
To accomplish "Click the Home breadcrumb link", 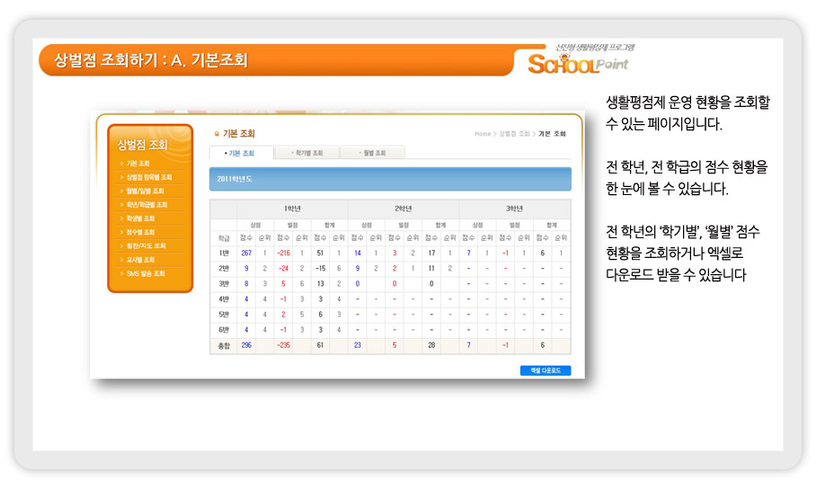I will coord(483,134).
